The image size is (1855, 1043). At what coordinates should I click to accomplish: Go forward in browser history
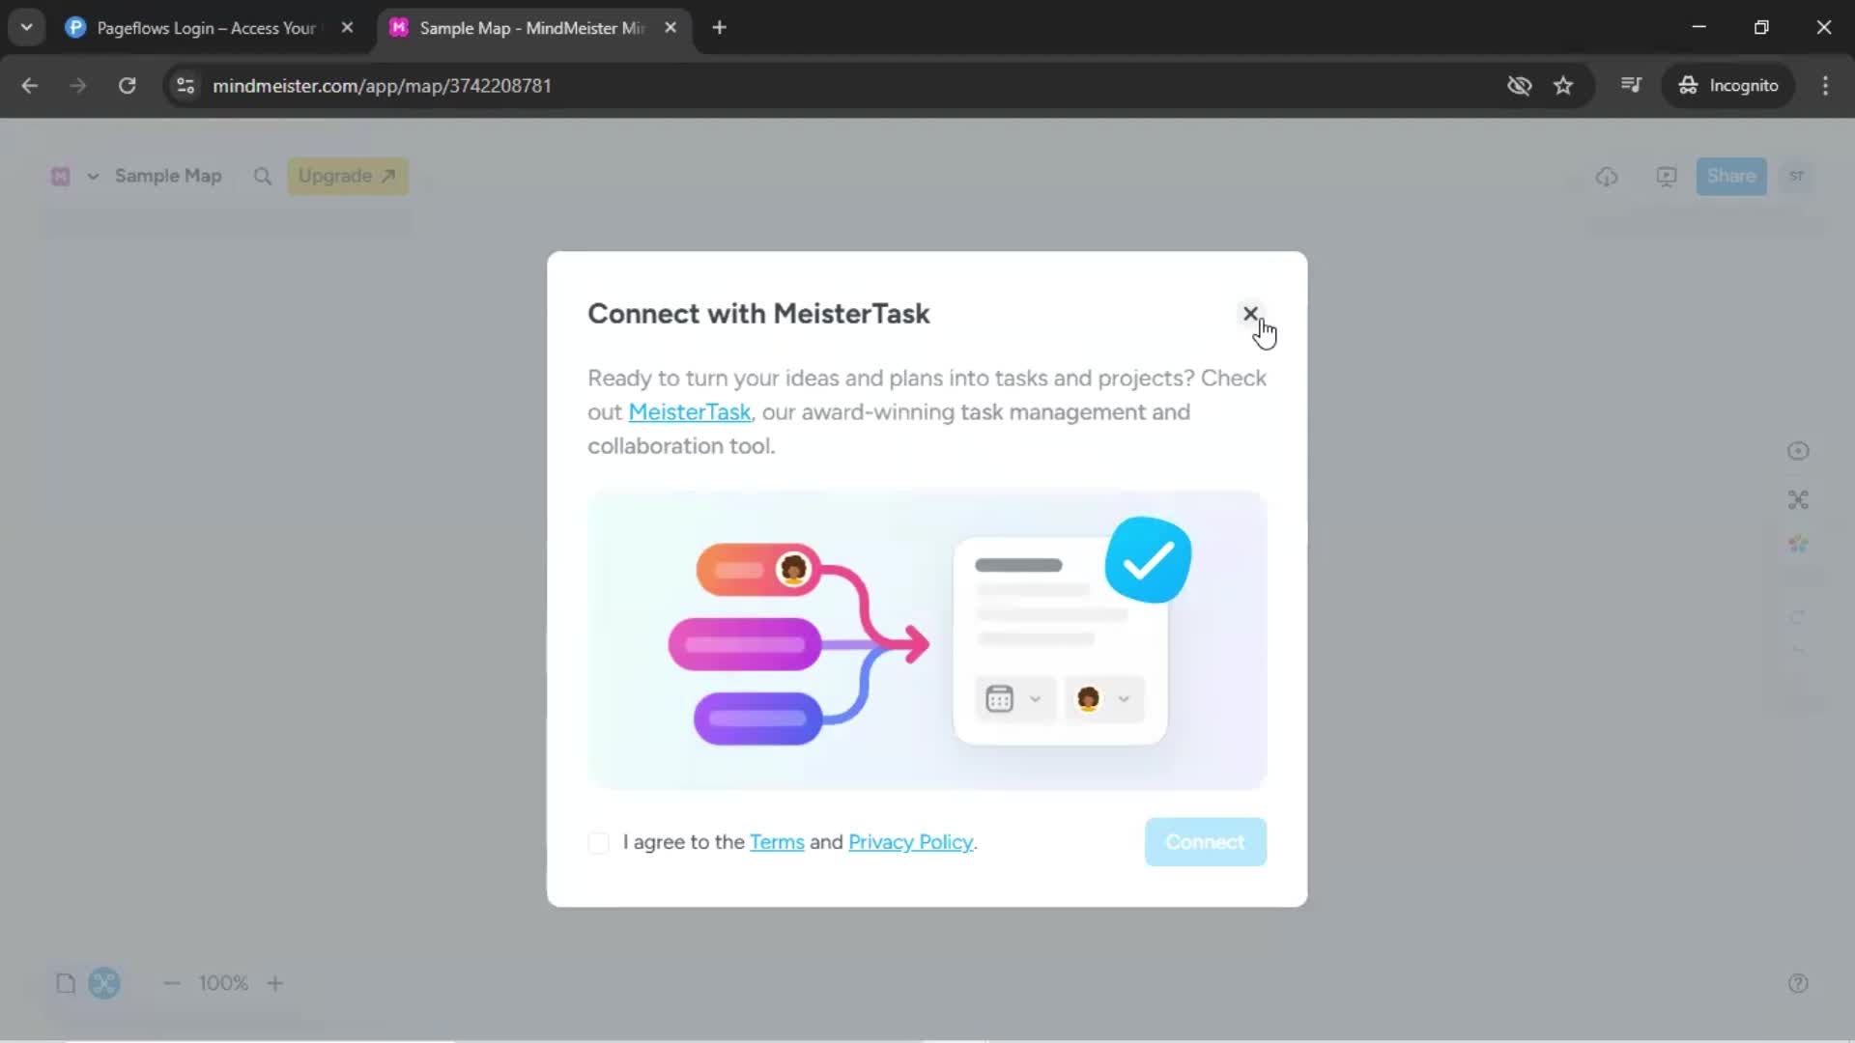[x=78, y=86]
